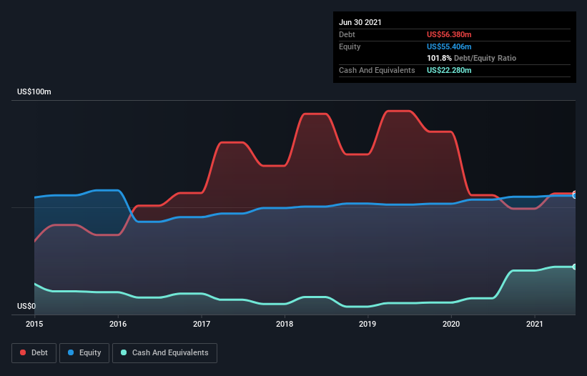The width and height of the screenshot is (587, 376).
Task: Toggle the Debt series legend button
Action: click(x=34, y=353)
